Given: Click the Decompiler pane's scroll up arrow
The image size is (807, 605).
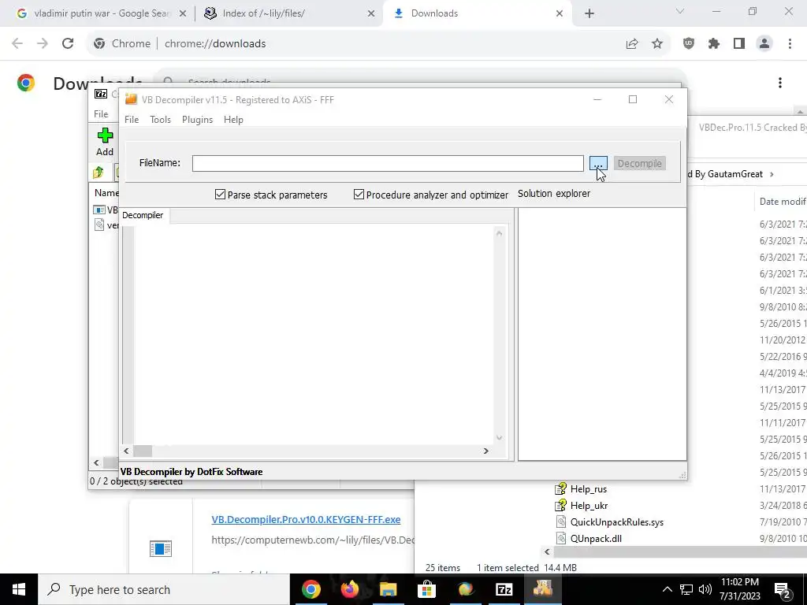Looking at the screenshot, I should point(499,233).
